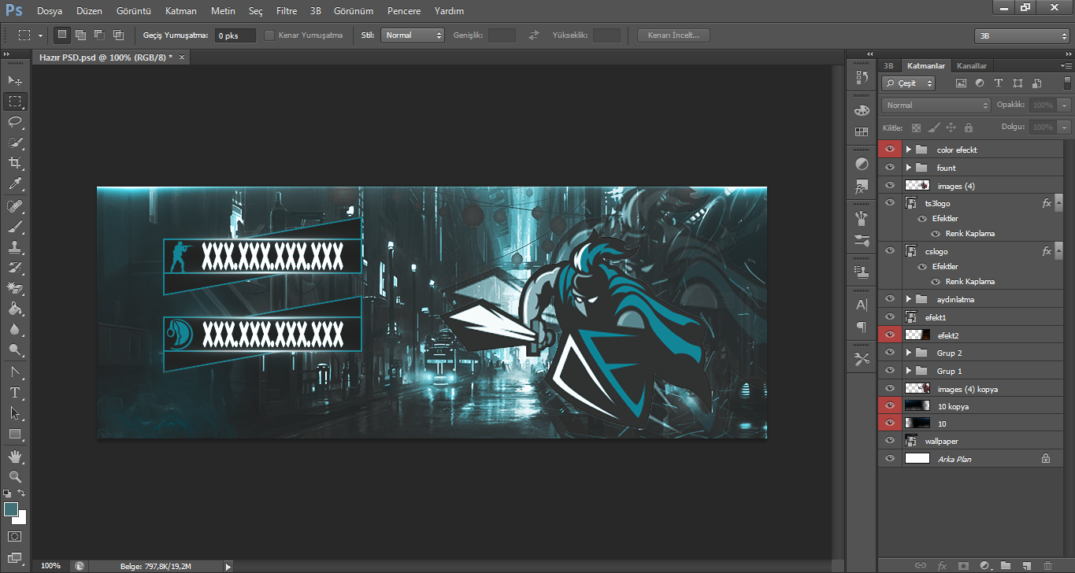Open the layer blend mode dropdown
This screenshot has width=1075, height=573.
[936, 105]
